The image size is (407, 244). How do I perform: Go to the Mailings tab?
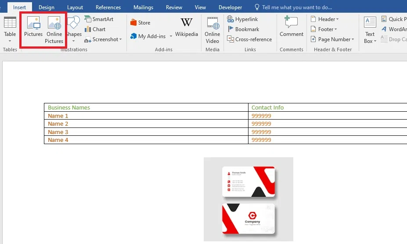coord(143,7)
